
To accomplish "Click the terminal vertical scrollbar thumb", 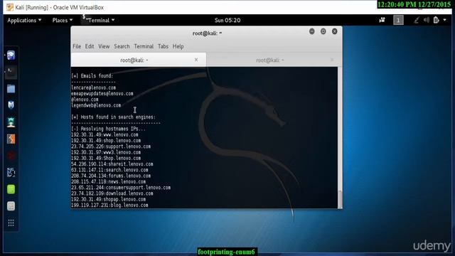I will click(340, 198).
